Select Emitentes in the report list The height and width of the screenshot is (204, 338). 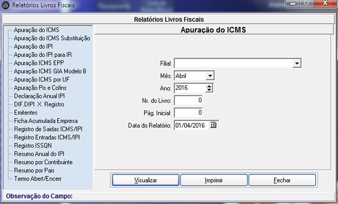click(26, 113)
